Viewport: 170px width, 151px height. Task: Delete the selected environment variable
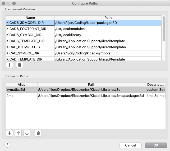[x=19, y=65]
